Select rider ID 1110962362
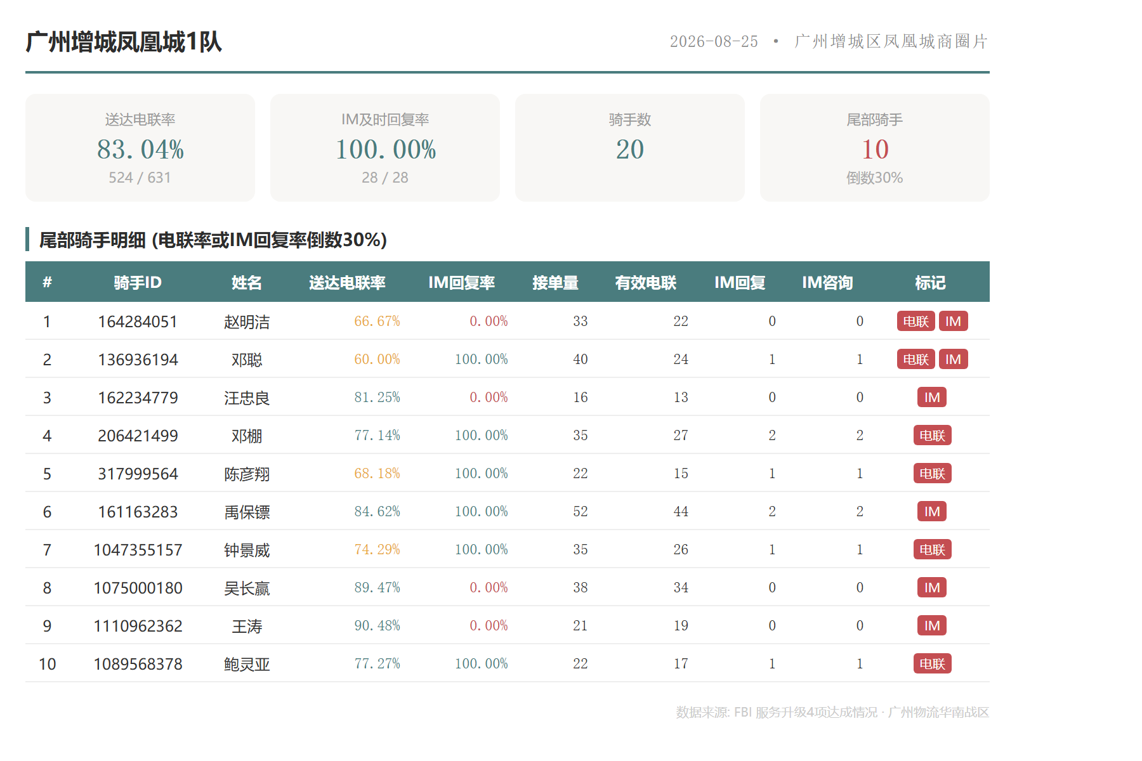This screenshot has width=1142, height=761. coord(138,626)
